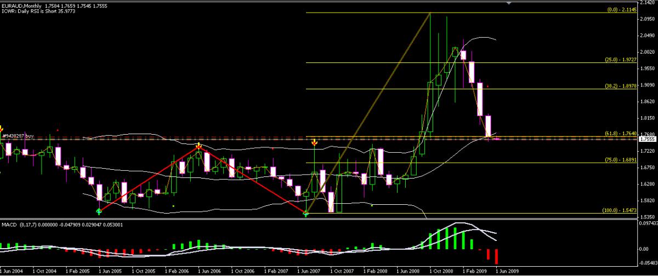Click the orange down arrow at the 2006 peak

(198, 146)
